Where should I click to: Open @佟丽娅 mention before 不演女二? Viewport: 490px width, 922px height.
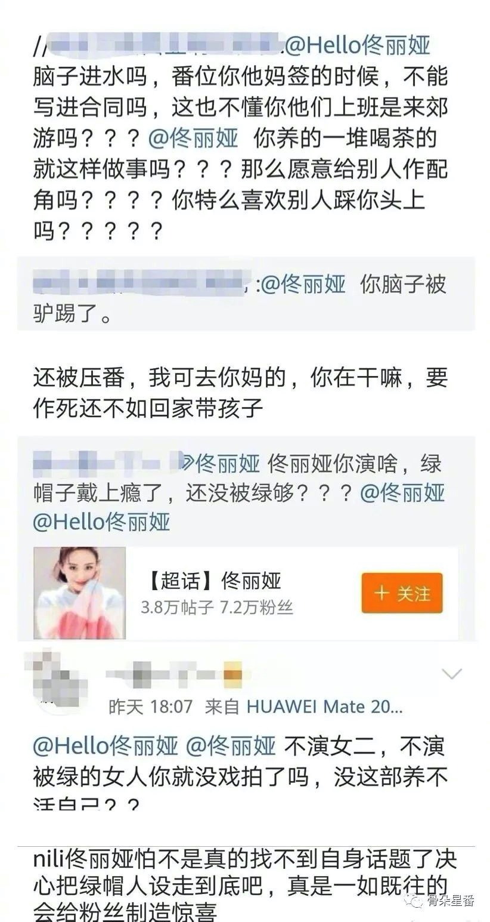(231, 746)
